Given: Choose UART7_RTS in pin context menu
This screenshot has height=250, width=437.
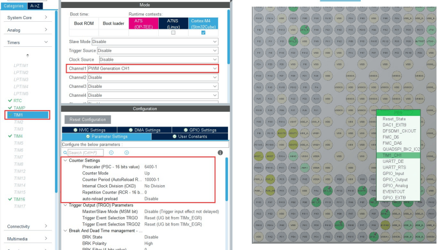Looking at the screenshot, I should [x=394, y=168].
